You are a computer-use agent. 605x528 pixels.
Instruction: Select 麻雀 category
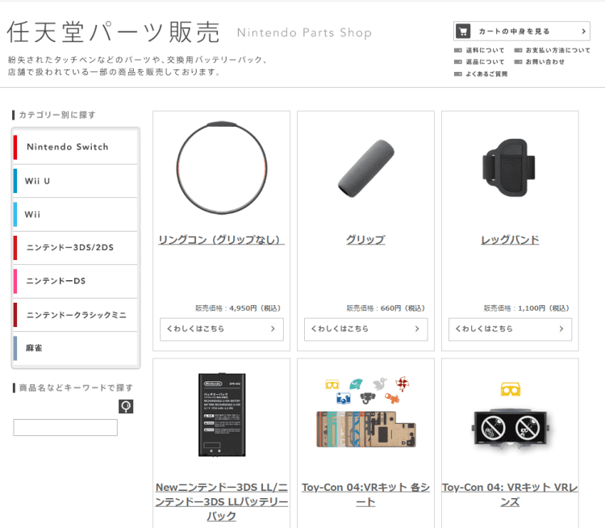click(75, 348)
